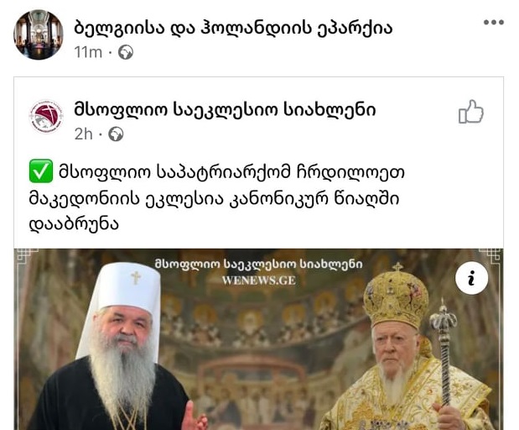Open the shared photo at central fresco
The image size is (519, 430).
pos(258,339)
